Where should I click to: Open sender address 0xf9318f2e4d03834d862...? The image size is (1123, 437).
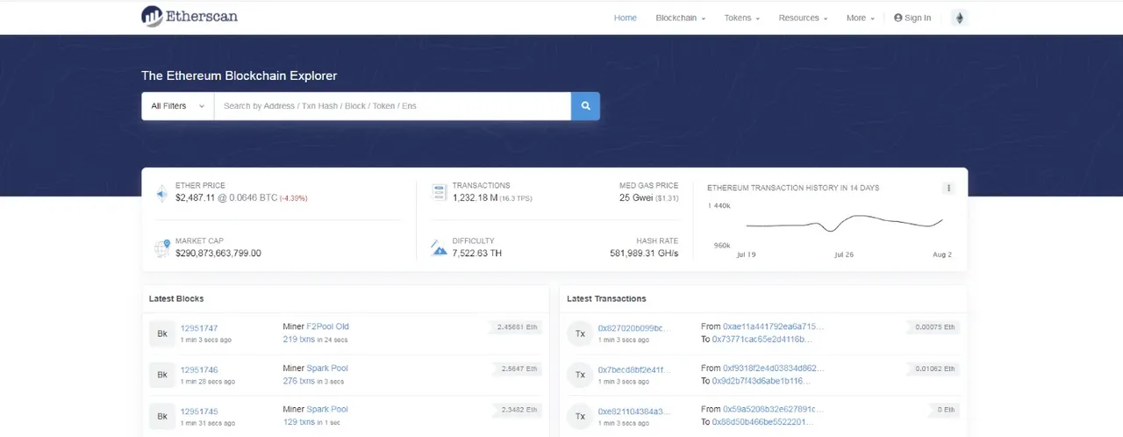pos(774,368)
